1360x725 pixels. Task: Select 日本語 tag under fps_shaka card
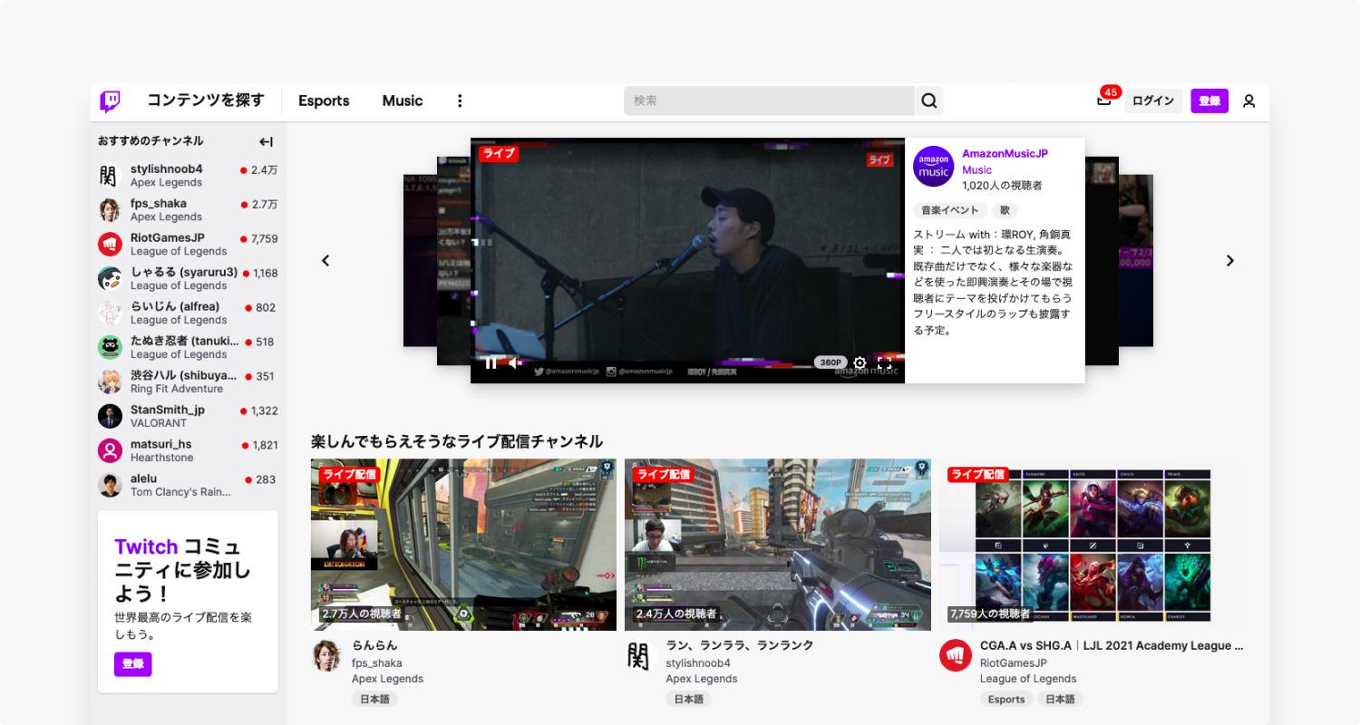[374, 699]
